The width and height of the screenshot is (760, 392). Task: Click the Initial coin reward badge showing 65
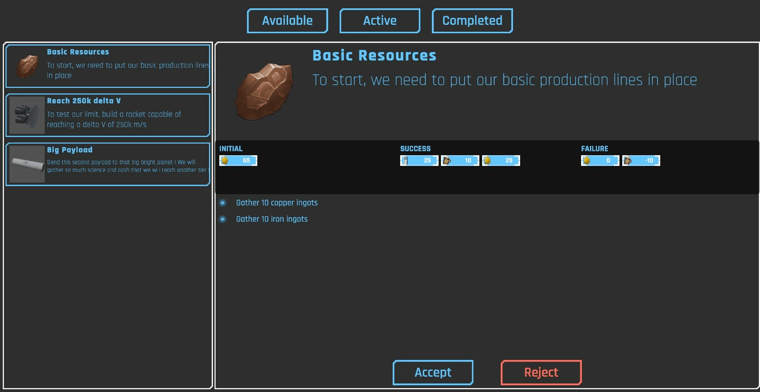238,160
